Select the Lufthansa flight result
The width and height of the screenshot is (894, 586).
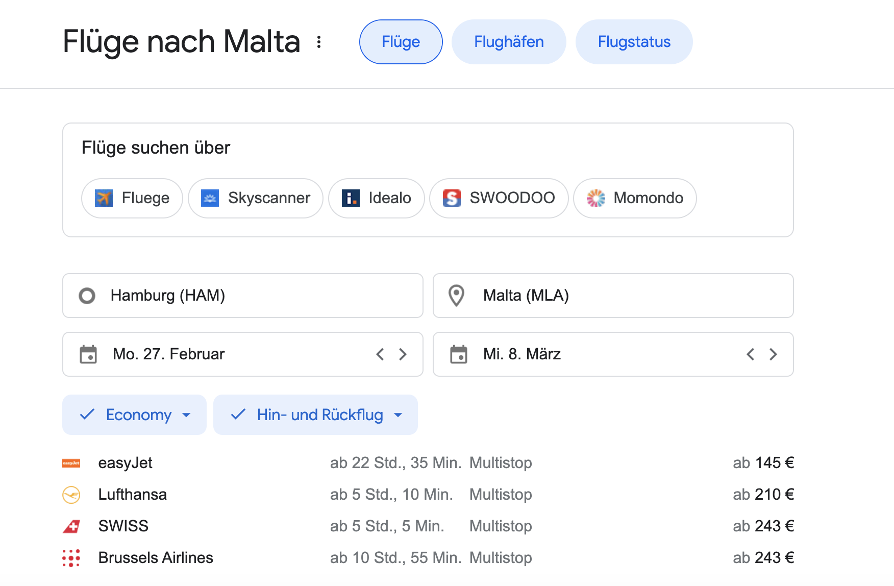(x=428, y=495)
